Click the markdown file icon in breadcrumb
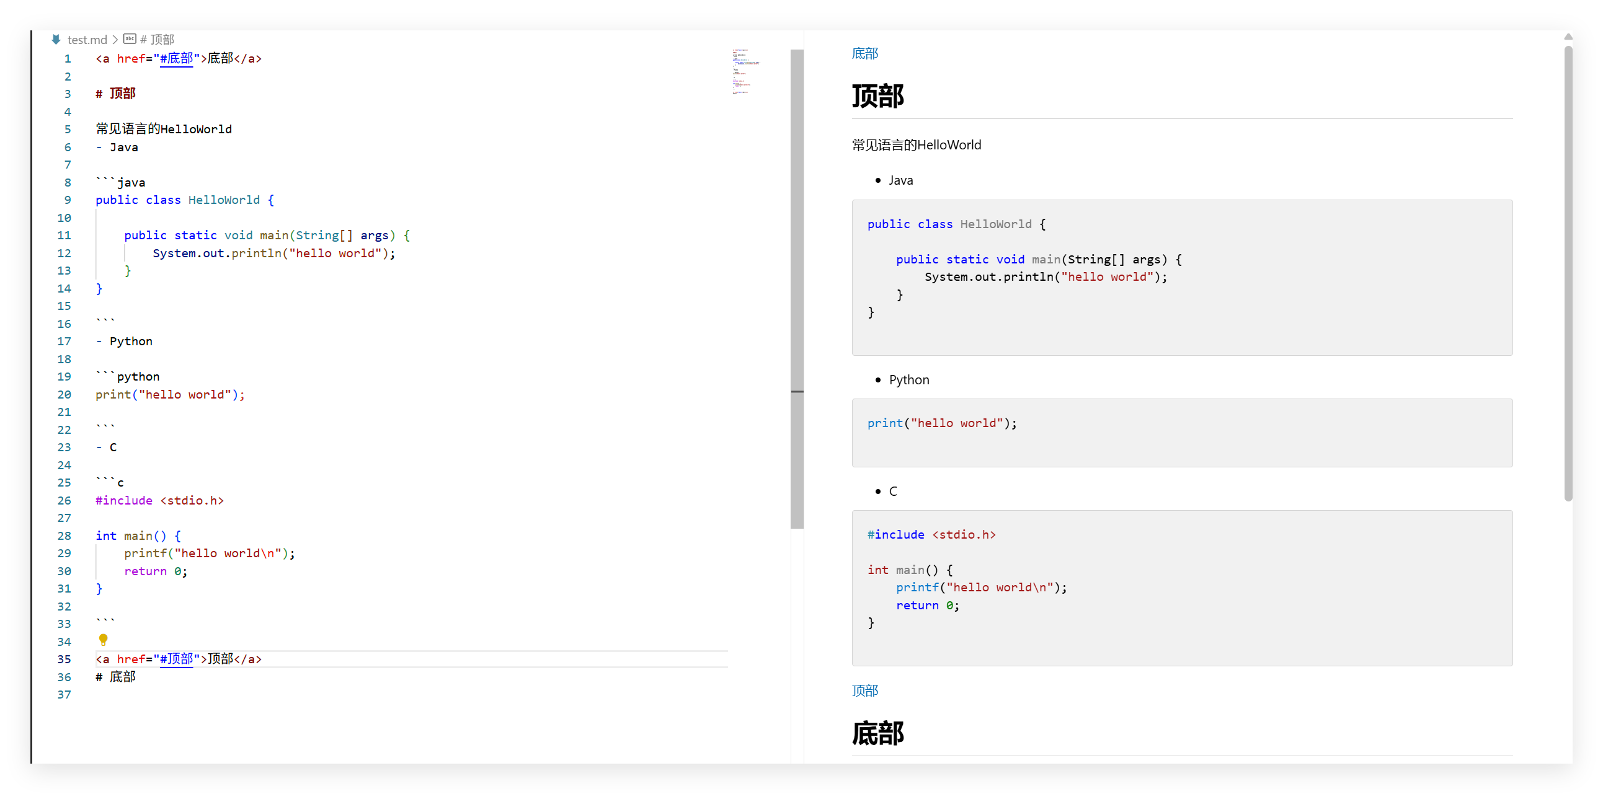 tap(56, 39)
